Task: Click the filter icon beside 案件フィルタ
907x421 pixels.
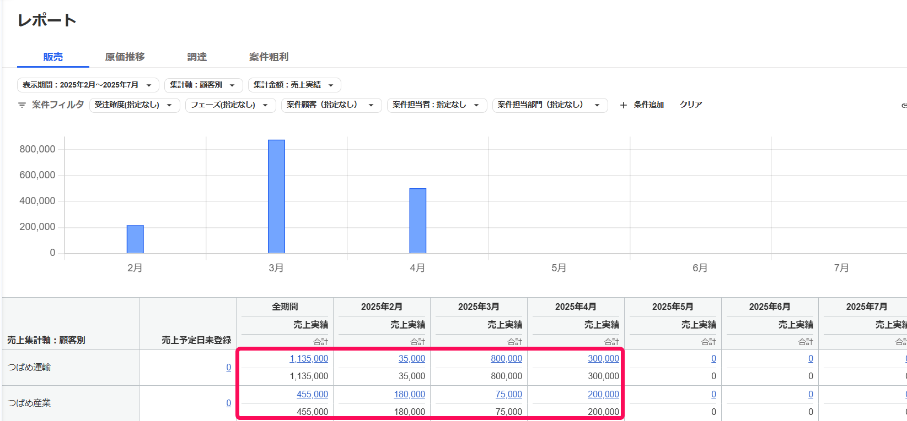Action: [22, 105]
